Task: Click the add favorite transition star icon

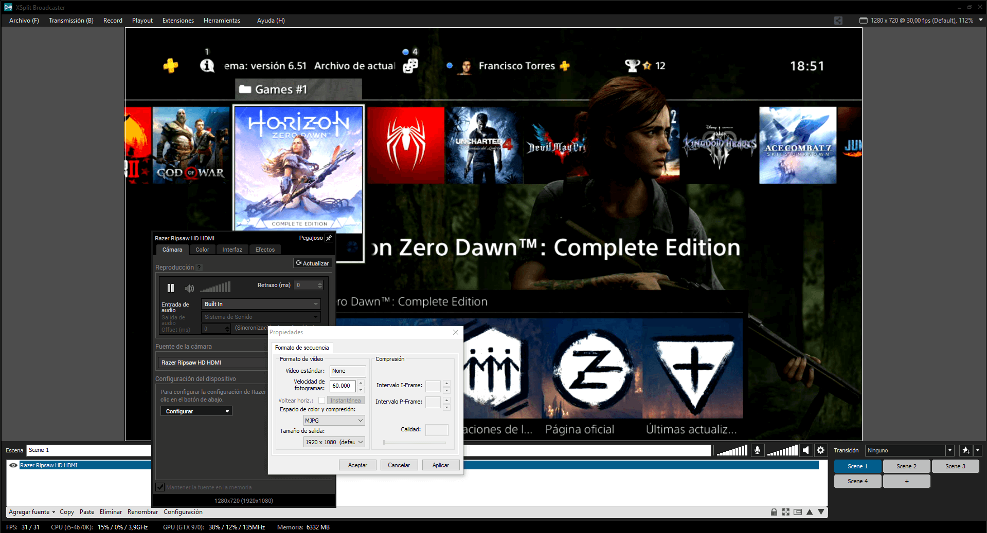Action: pyautogui.click(x=966, y=450)
